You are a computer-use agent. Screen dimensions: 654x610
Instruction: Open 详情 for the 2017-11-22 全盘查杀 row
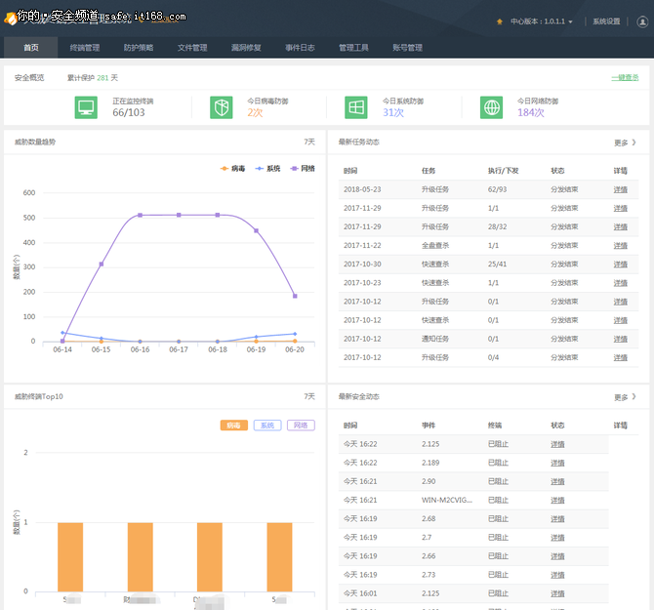[620, 246]
